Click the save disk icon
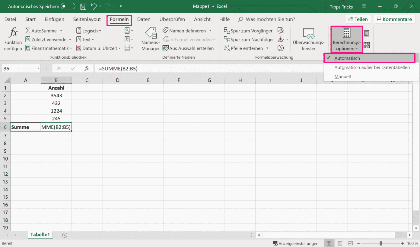 click(83, 6)
